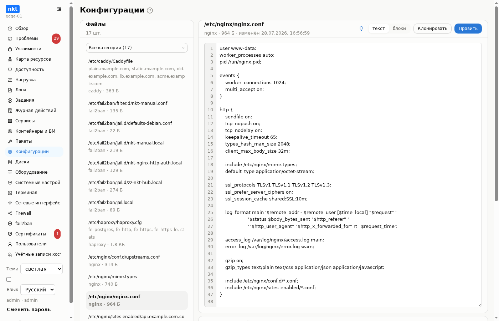Click the Терминал icon in sidebar
The height and width of the screenshot is (321, 499).
(10, 193)
